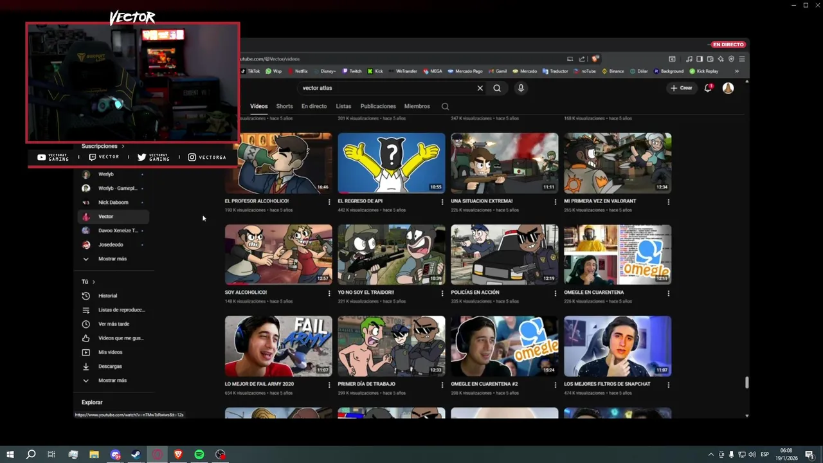Play the YO NO SOY EL TRAIDOR!!! thumbnail
823x463 pixels.
392,255
